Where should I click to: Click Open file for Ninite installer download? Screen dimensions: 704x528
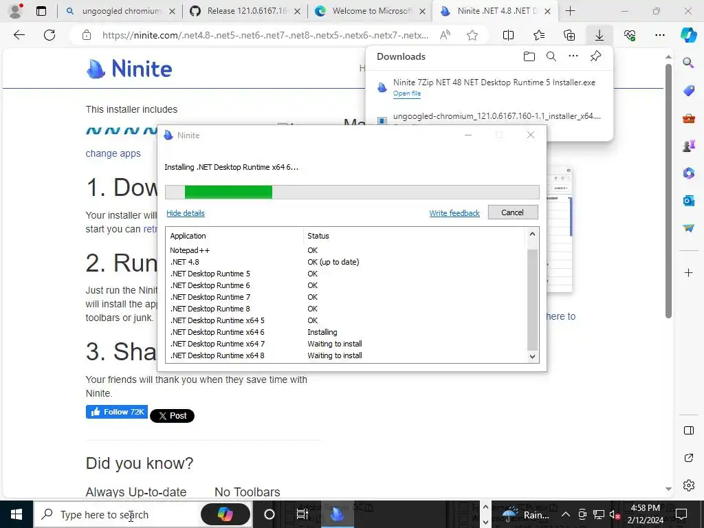tap(407, 93)
